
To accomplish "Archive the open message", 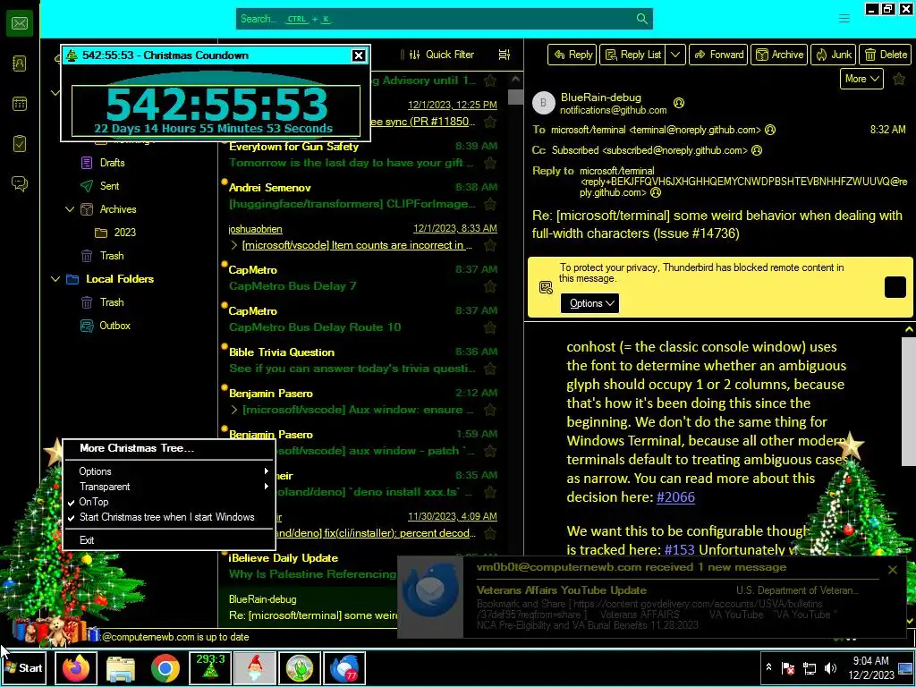I will pyautogui.click(x=779, y=55).
